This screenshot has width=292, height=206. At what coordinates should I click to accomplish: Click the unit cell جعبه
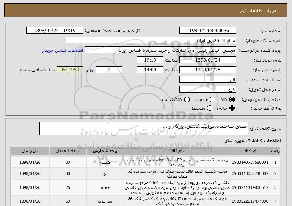pos(105,187)
